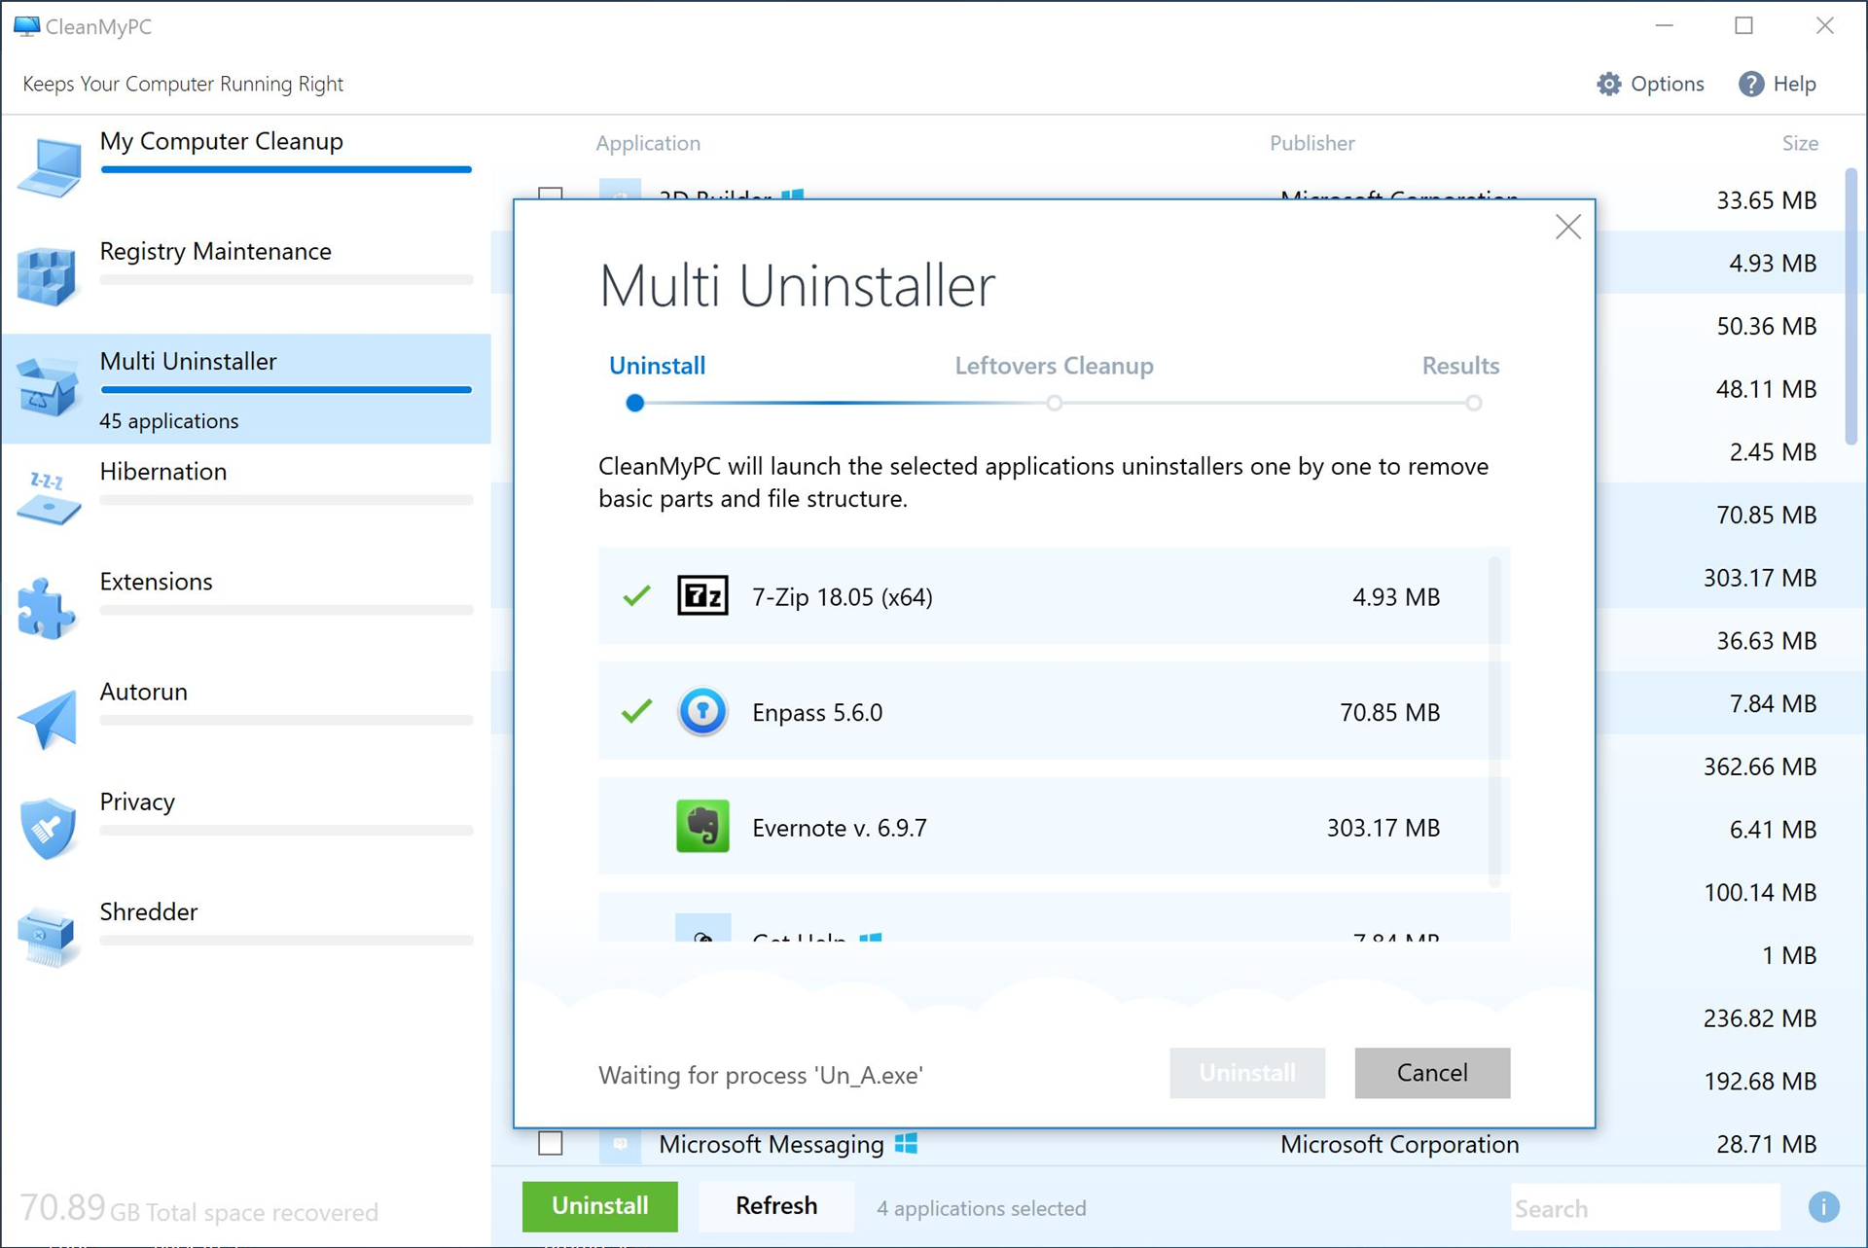Screen dimensions: 1868x1248
Task: Click the Uninstall step progress dot
Action: tap(635, 403)
